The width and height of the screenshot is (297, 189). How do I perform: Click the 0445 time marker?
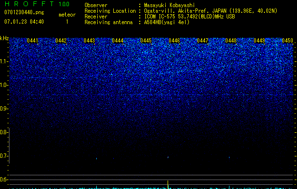[x=145, y=41]
